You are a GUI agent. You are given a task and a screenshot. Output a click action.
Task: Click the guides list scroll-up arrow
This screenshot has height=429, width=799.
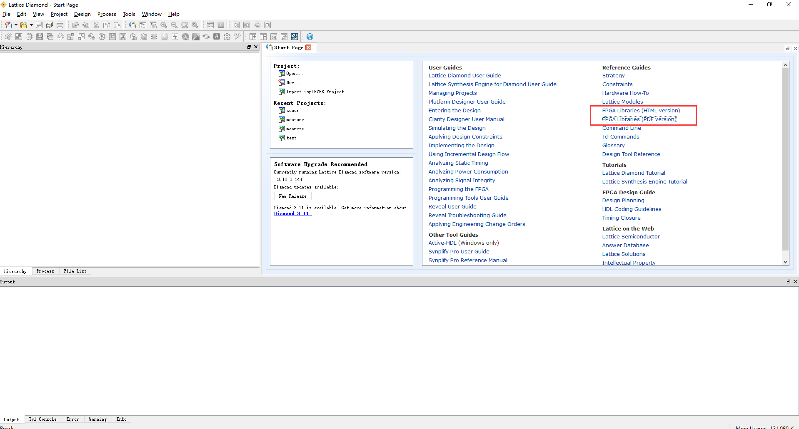(x=785, y=65)
